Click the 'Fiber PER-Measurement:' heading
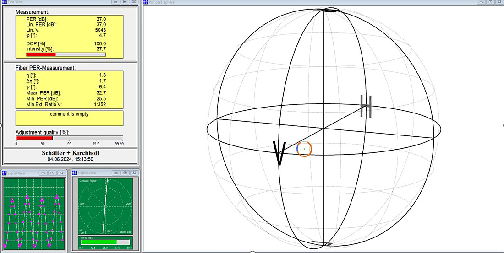The height and width of the screenshot is (253, 504). 45,68
